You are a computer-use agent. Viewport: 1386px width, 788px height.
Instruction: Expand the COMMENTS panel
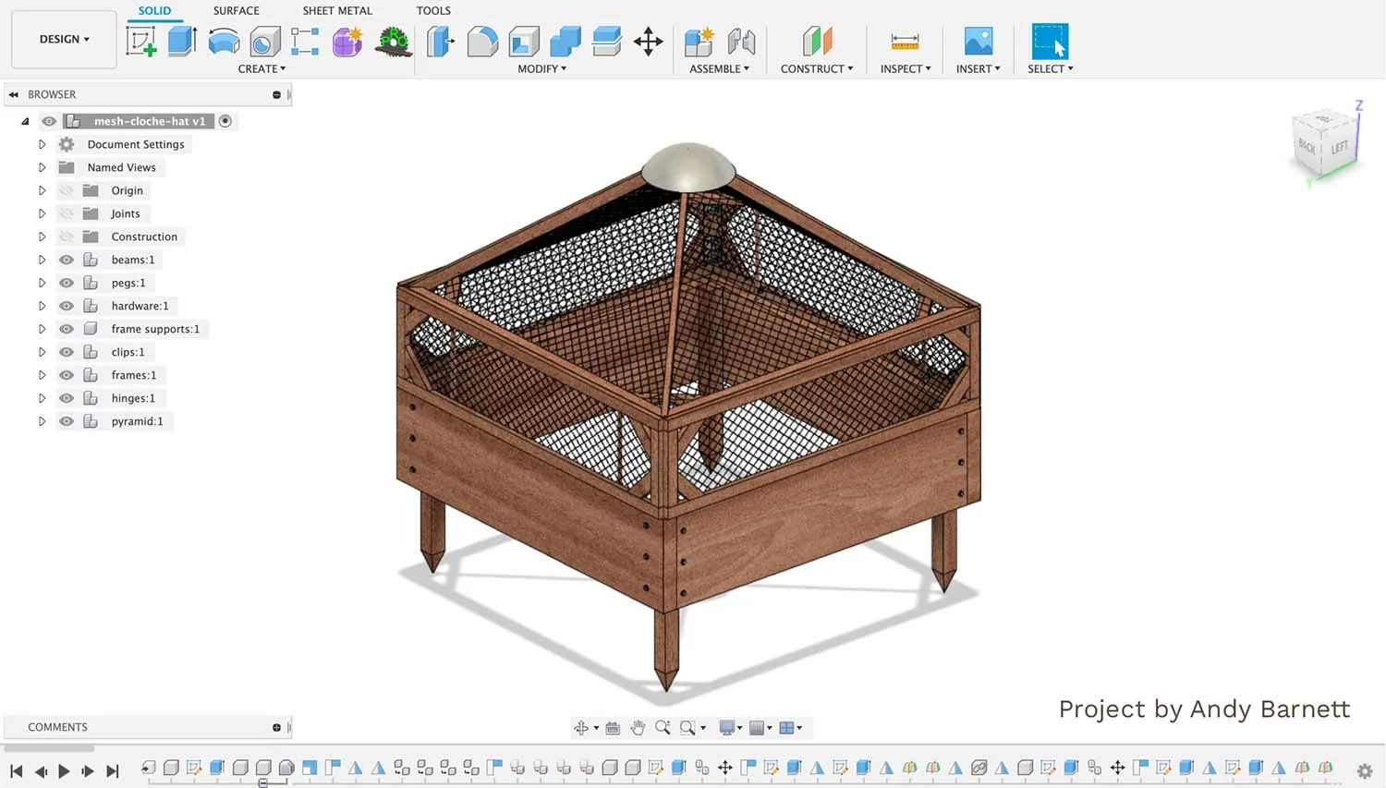coord(275,727)
